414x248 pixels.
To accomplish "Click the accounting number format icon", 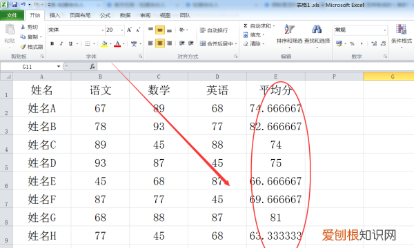I will coord(339,43).
